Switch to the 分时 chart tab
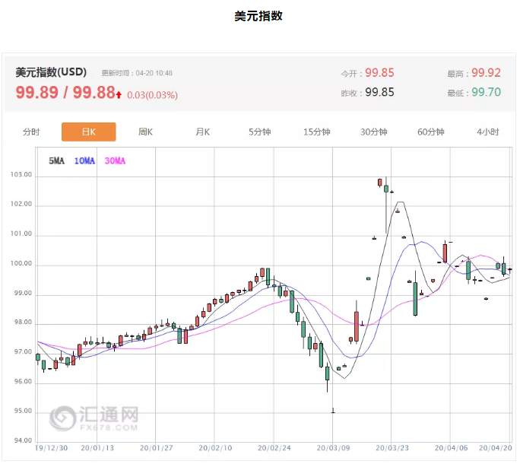 coord(31,132)
